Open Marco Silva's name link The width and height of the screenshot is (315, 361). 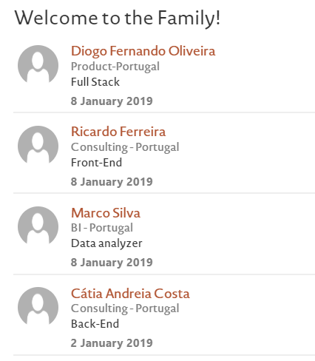click(106, 213)
